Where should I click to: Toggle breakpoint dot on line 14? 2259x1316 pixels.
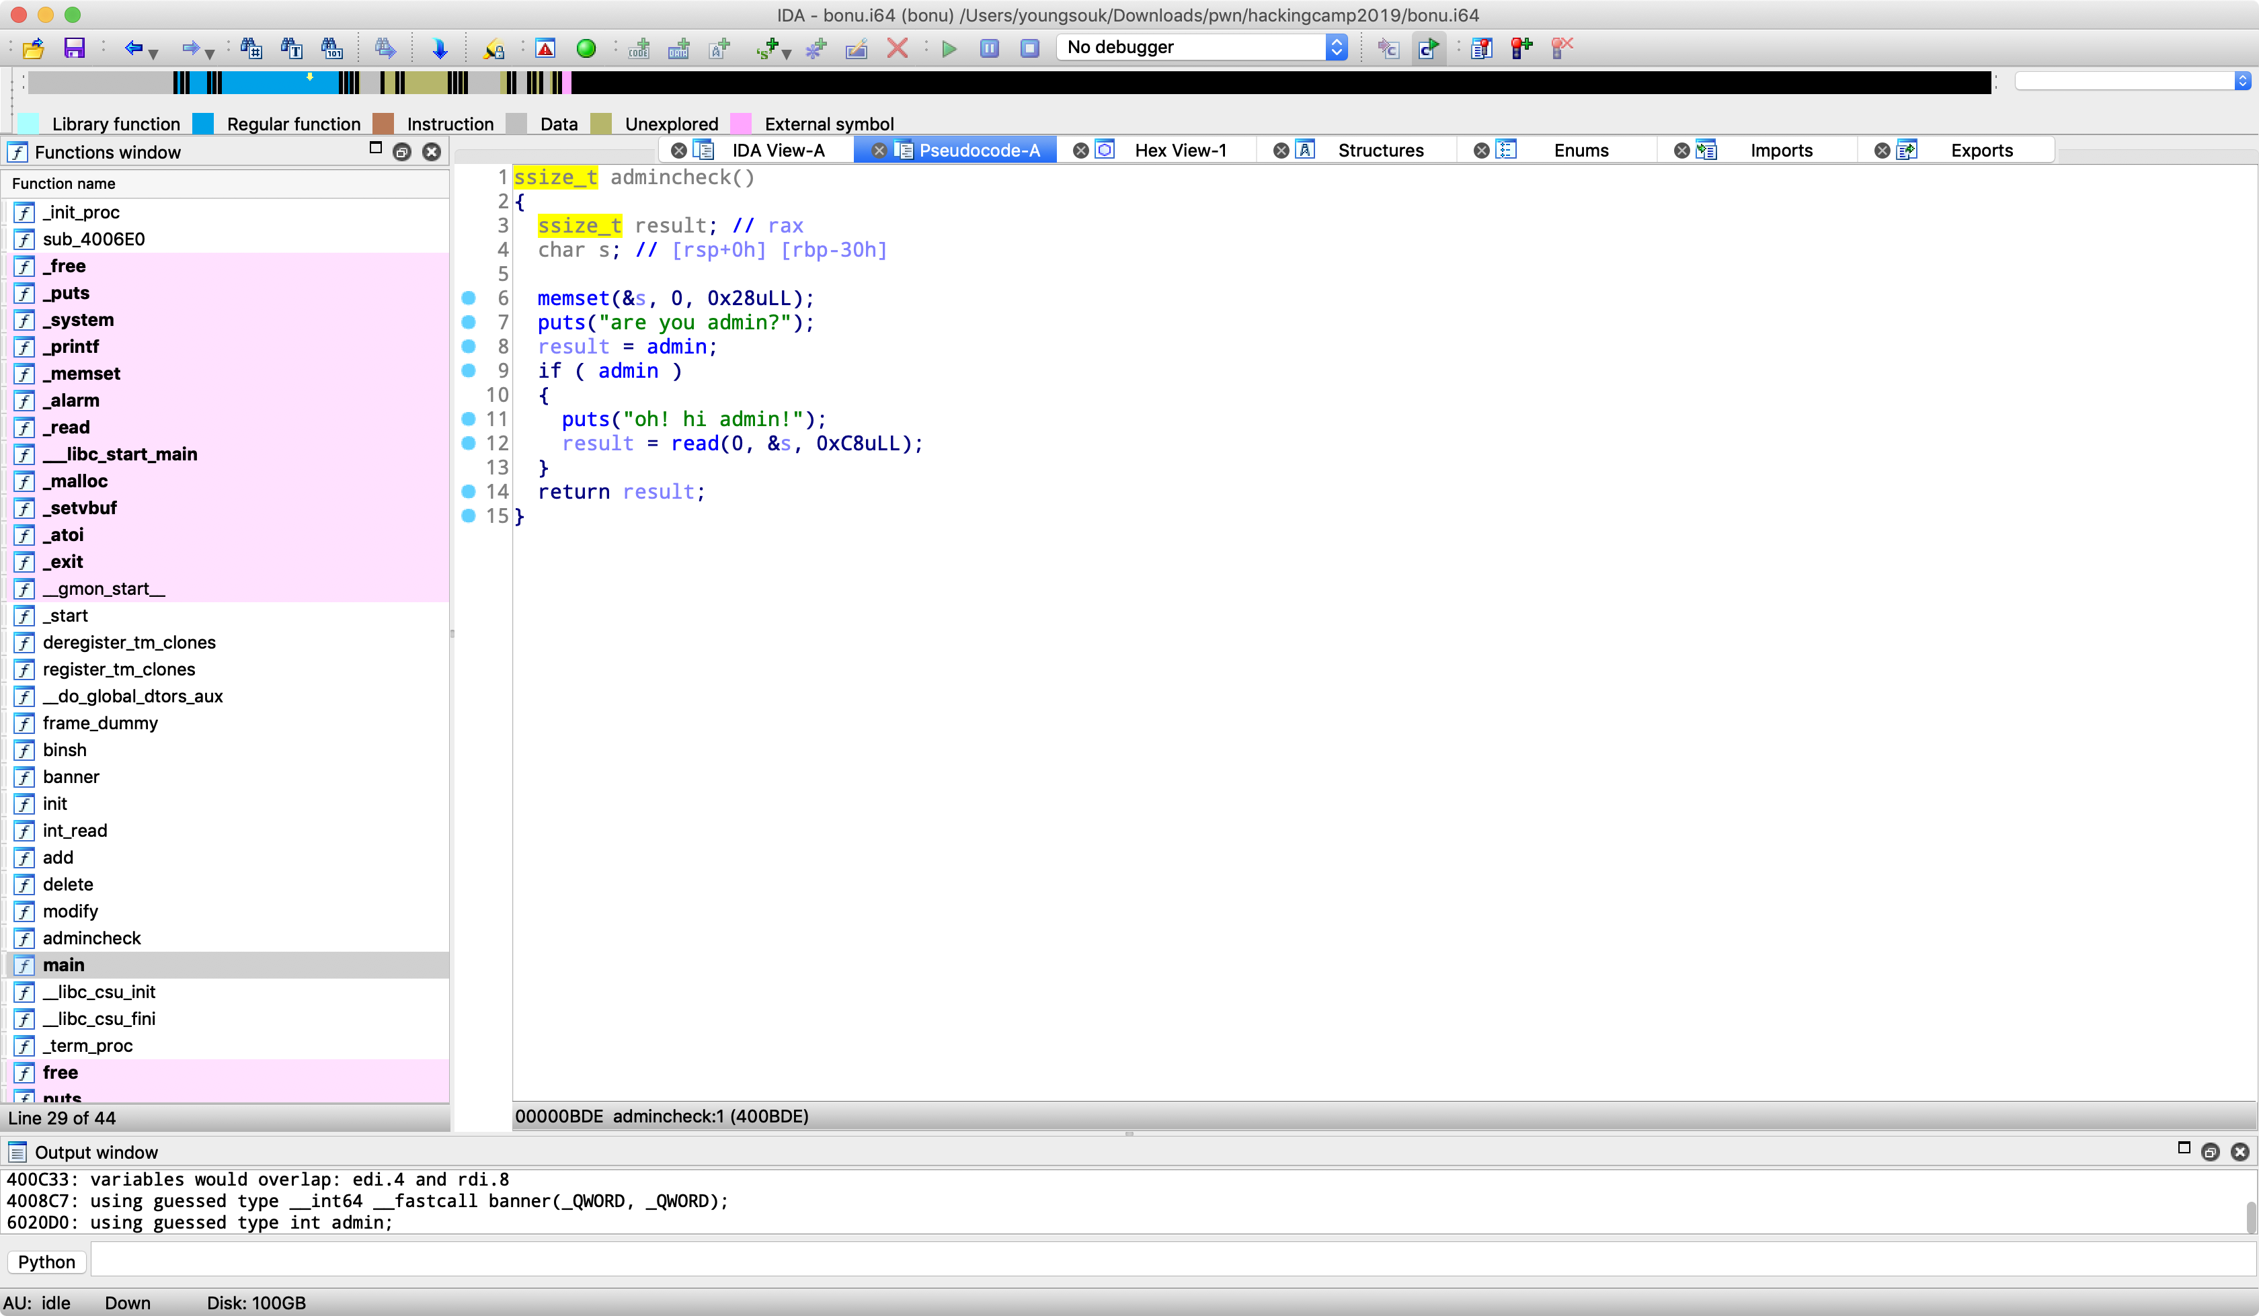click(469, 491)
